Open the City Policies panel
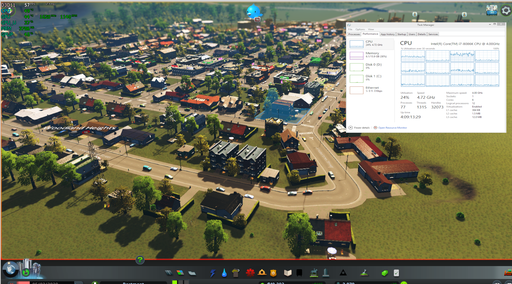Image resolution: width=512 pixels, height=284 pixels. pos(396,273)
